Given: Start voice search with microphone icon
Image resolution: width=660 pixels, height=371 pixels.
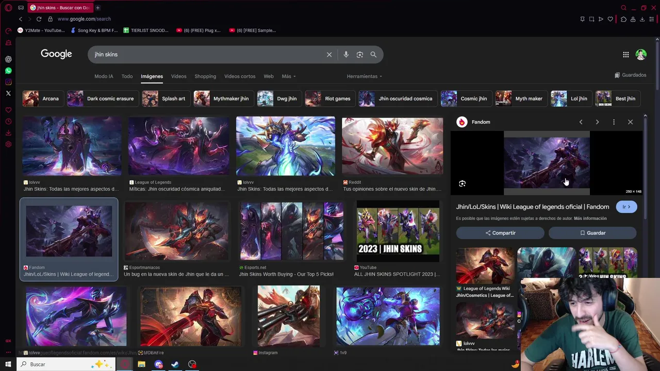Looking at the screenshot, I should click(346, 55).
